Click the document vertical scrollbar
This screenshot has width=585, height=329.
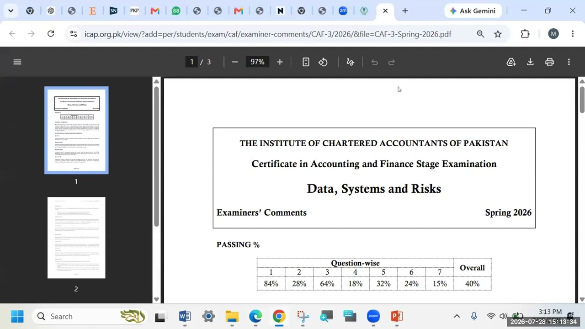click(582, 99)
